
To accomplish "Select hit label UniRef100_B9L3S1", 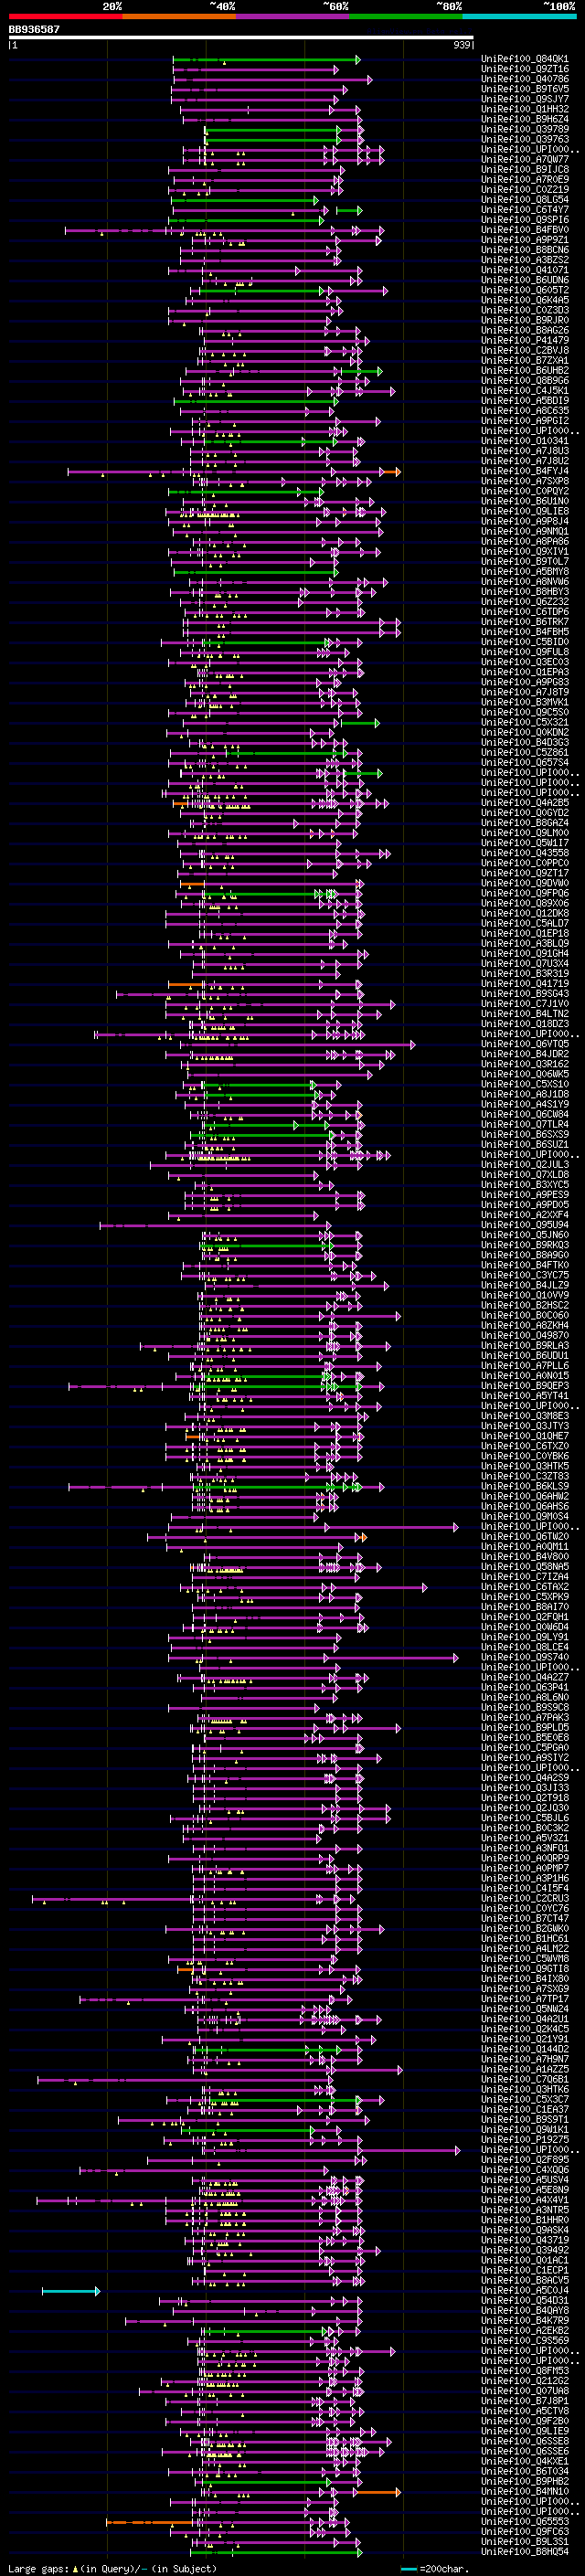I will (525, 2542).
